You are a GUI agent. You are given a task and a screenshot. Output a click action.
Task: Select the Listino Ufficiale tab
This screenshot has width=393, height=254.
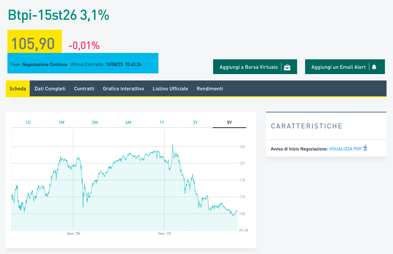170,89
